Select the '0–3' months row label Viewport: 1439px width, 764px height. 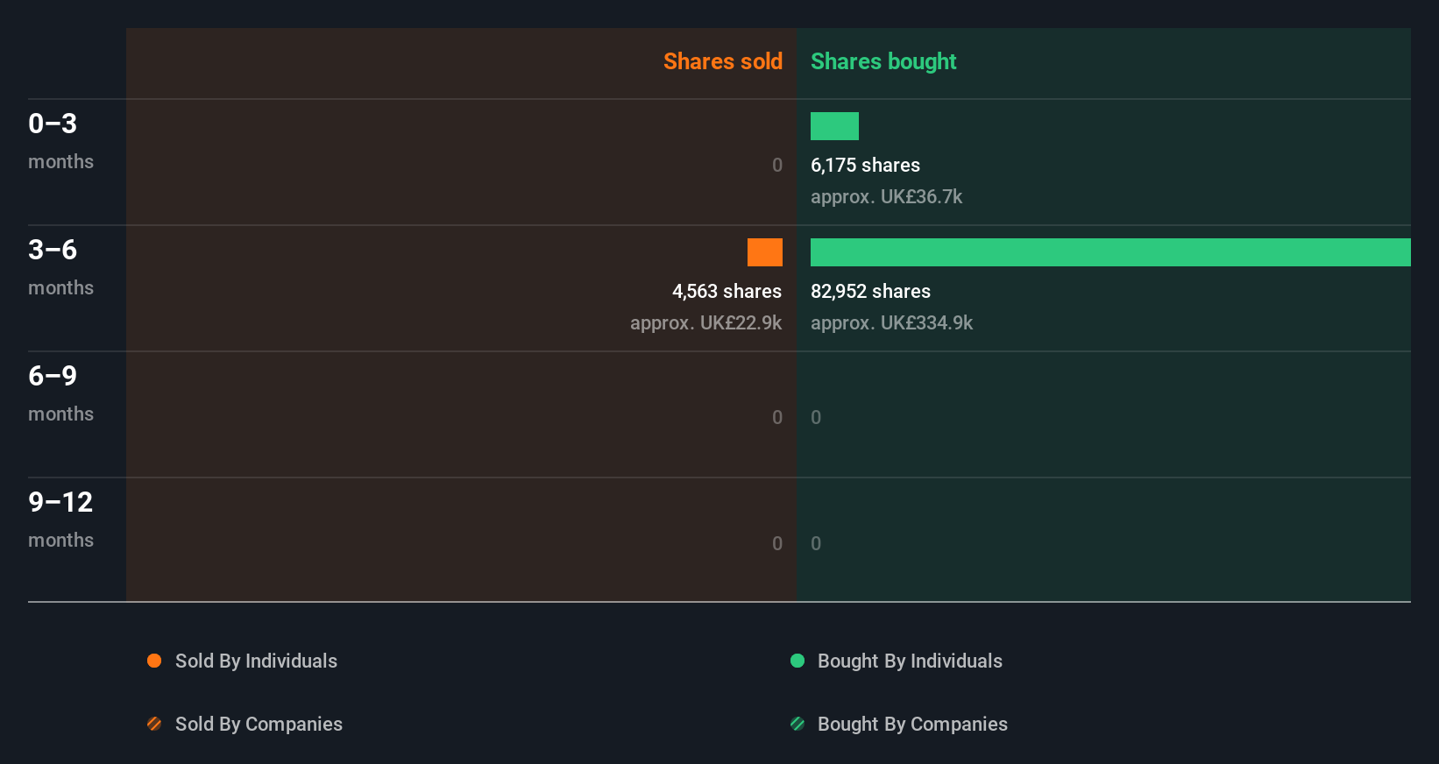(53, 124)
